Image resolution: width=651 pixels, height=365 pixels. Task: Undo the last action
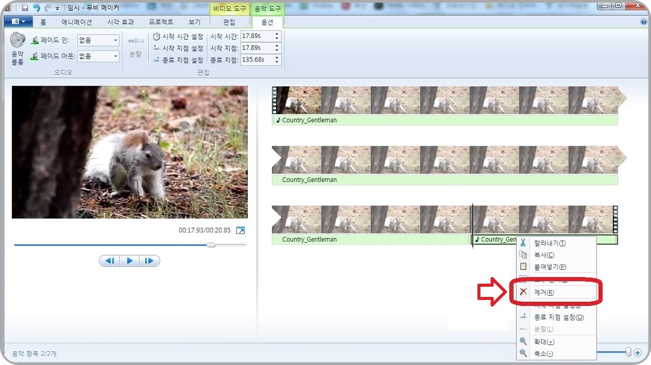(x=37, y=8)
